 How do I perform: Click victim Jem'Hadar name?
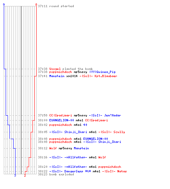[113, 115]
